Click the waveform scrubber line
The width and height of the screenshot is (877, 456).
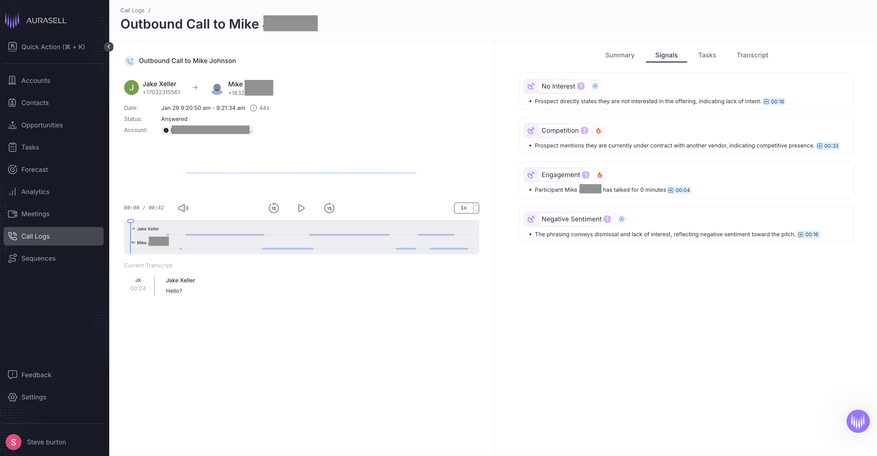point(301,173)
